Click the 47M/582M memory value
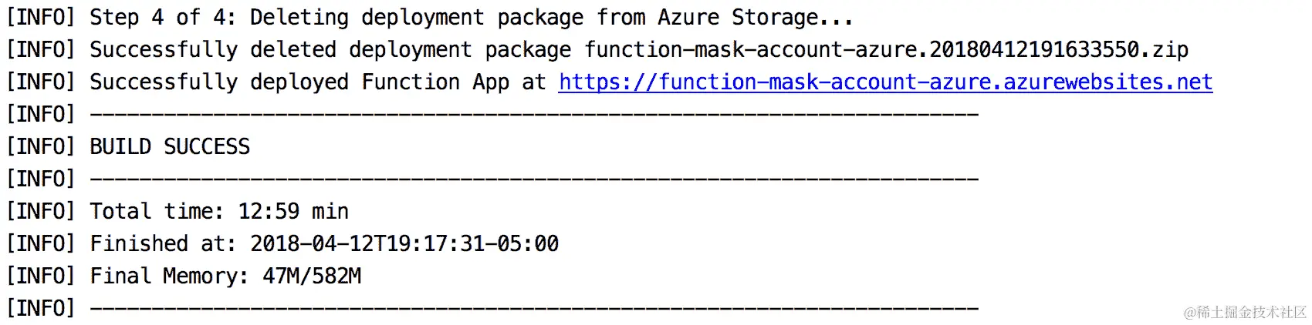This screenshot has height=325, width=1312. [x=312, y=276]
